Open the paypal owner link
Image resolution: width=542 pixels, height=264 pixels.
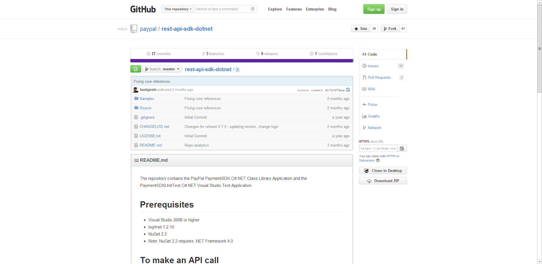[x=148, y=29]
